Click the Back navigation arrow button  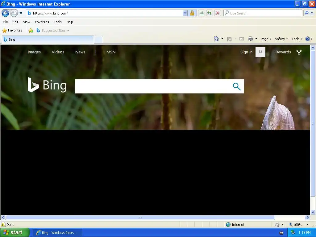click(x=6, y=13)
